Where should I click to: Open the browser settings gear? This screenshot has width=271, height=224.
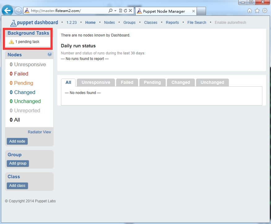264,11
